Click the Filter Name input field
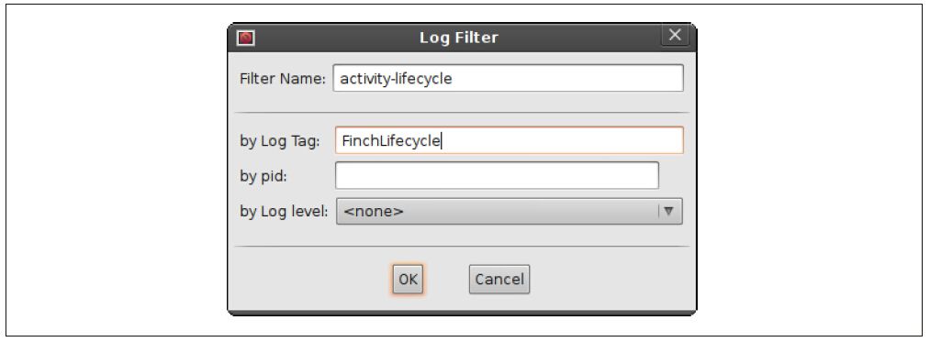Screen dimensions: 930x342 coord(509,78)
